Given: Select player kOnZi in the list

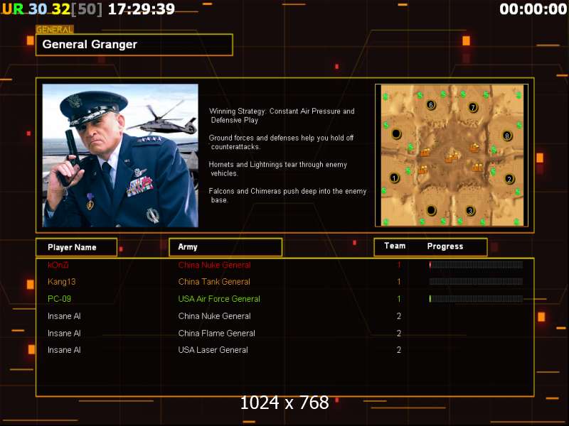Looking at the screenshot, I should [58, 265].
